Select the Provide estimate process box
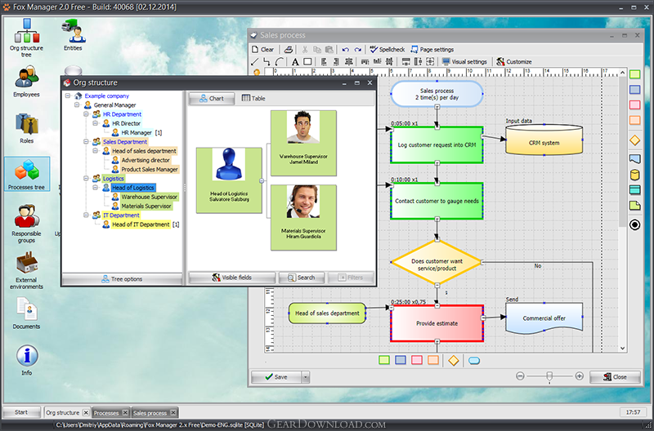The width and height of the screenshot is (654, 431). 437,323
